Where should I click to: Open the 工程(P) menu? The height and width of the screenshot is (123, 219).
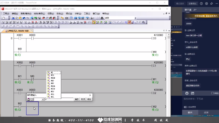[x=6, y=14]
